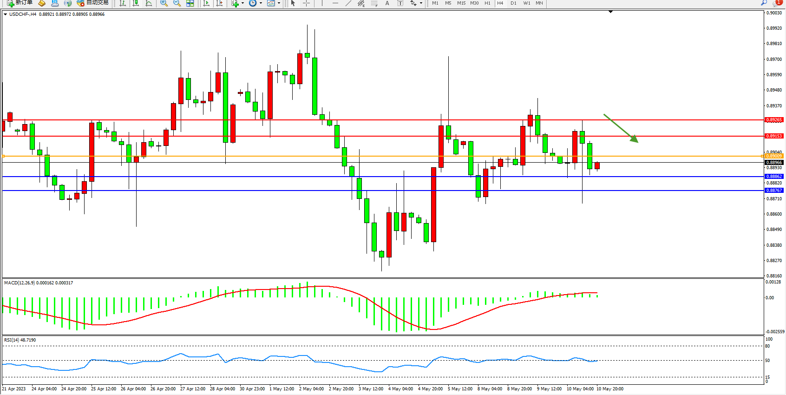786x395 pixels.
Task: Switch to the D1 timeframe
Action: tap(513, 3)
